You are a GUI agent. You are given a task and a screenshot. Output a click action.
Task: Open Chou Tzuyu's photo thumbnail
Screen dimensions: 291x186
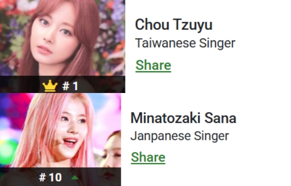pyautogui.click(x=63, y=38)
